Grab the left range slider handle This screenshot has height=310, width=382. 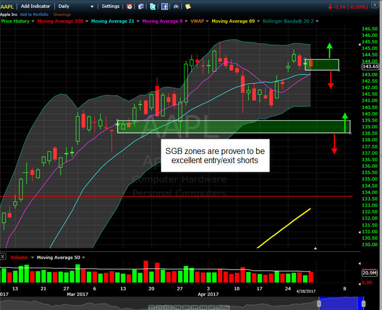(x=319, y=303)
